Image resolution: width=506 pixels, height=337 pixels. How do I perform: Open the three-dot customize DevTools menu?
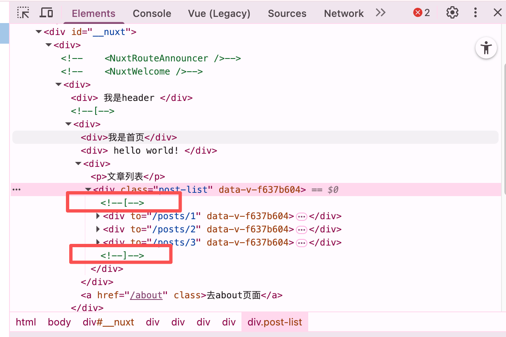click(476, 13)
